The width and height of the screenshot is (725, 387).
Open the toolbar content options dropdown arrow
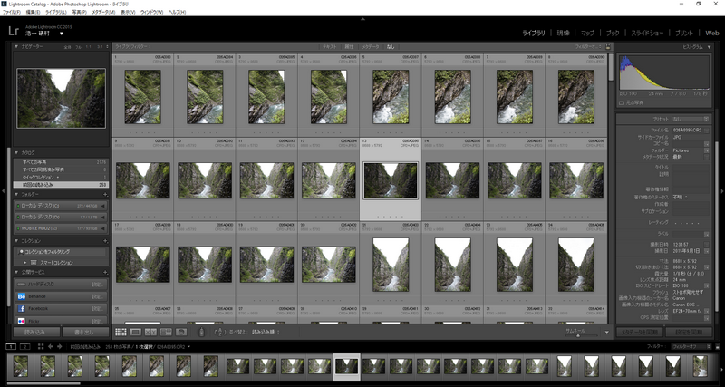[x=607, y=332]
